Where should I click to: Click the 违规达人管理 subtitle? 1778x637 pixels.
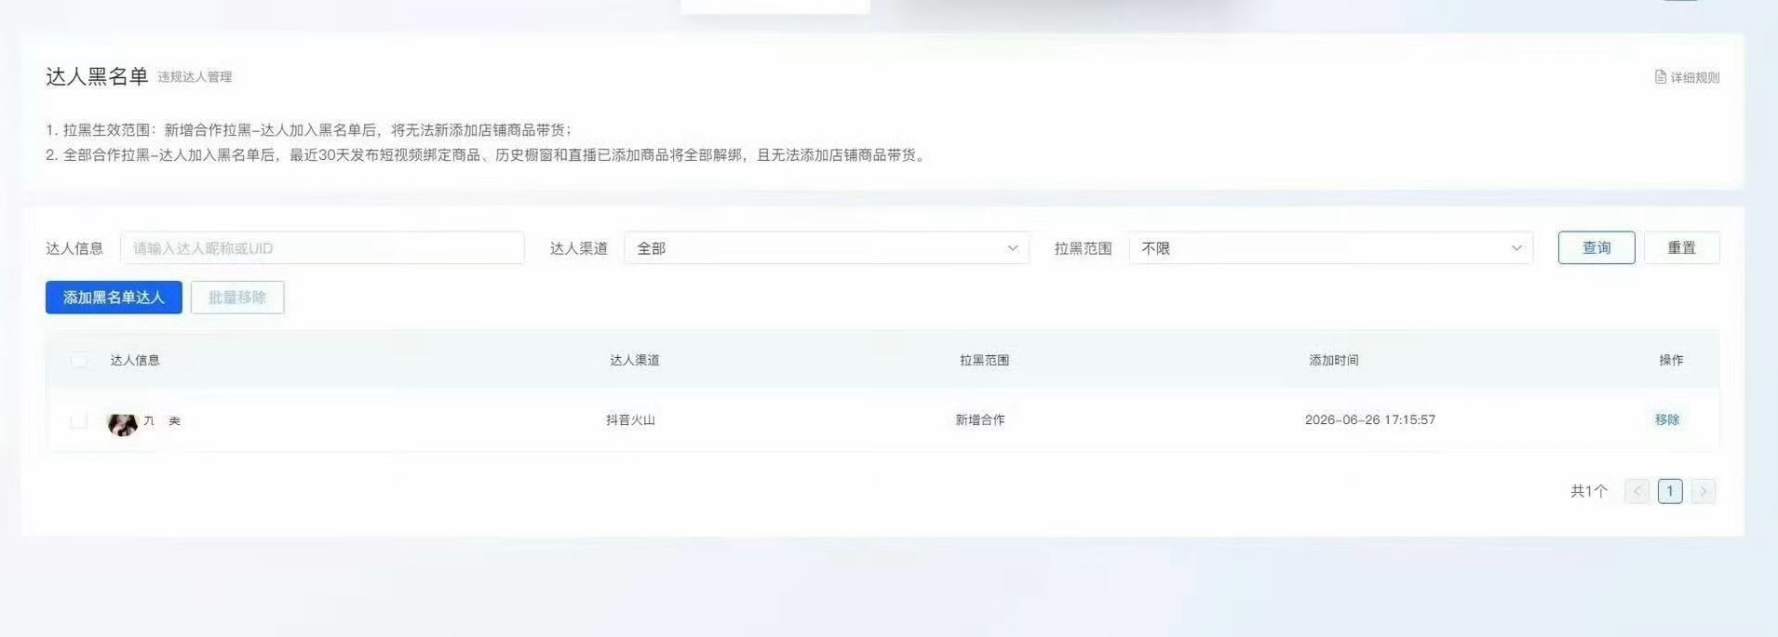coord(195,77)
